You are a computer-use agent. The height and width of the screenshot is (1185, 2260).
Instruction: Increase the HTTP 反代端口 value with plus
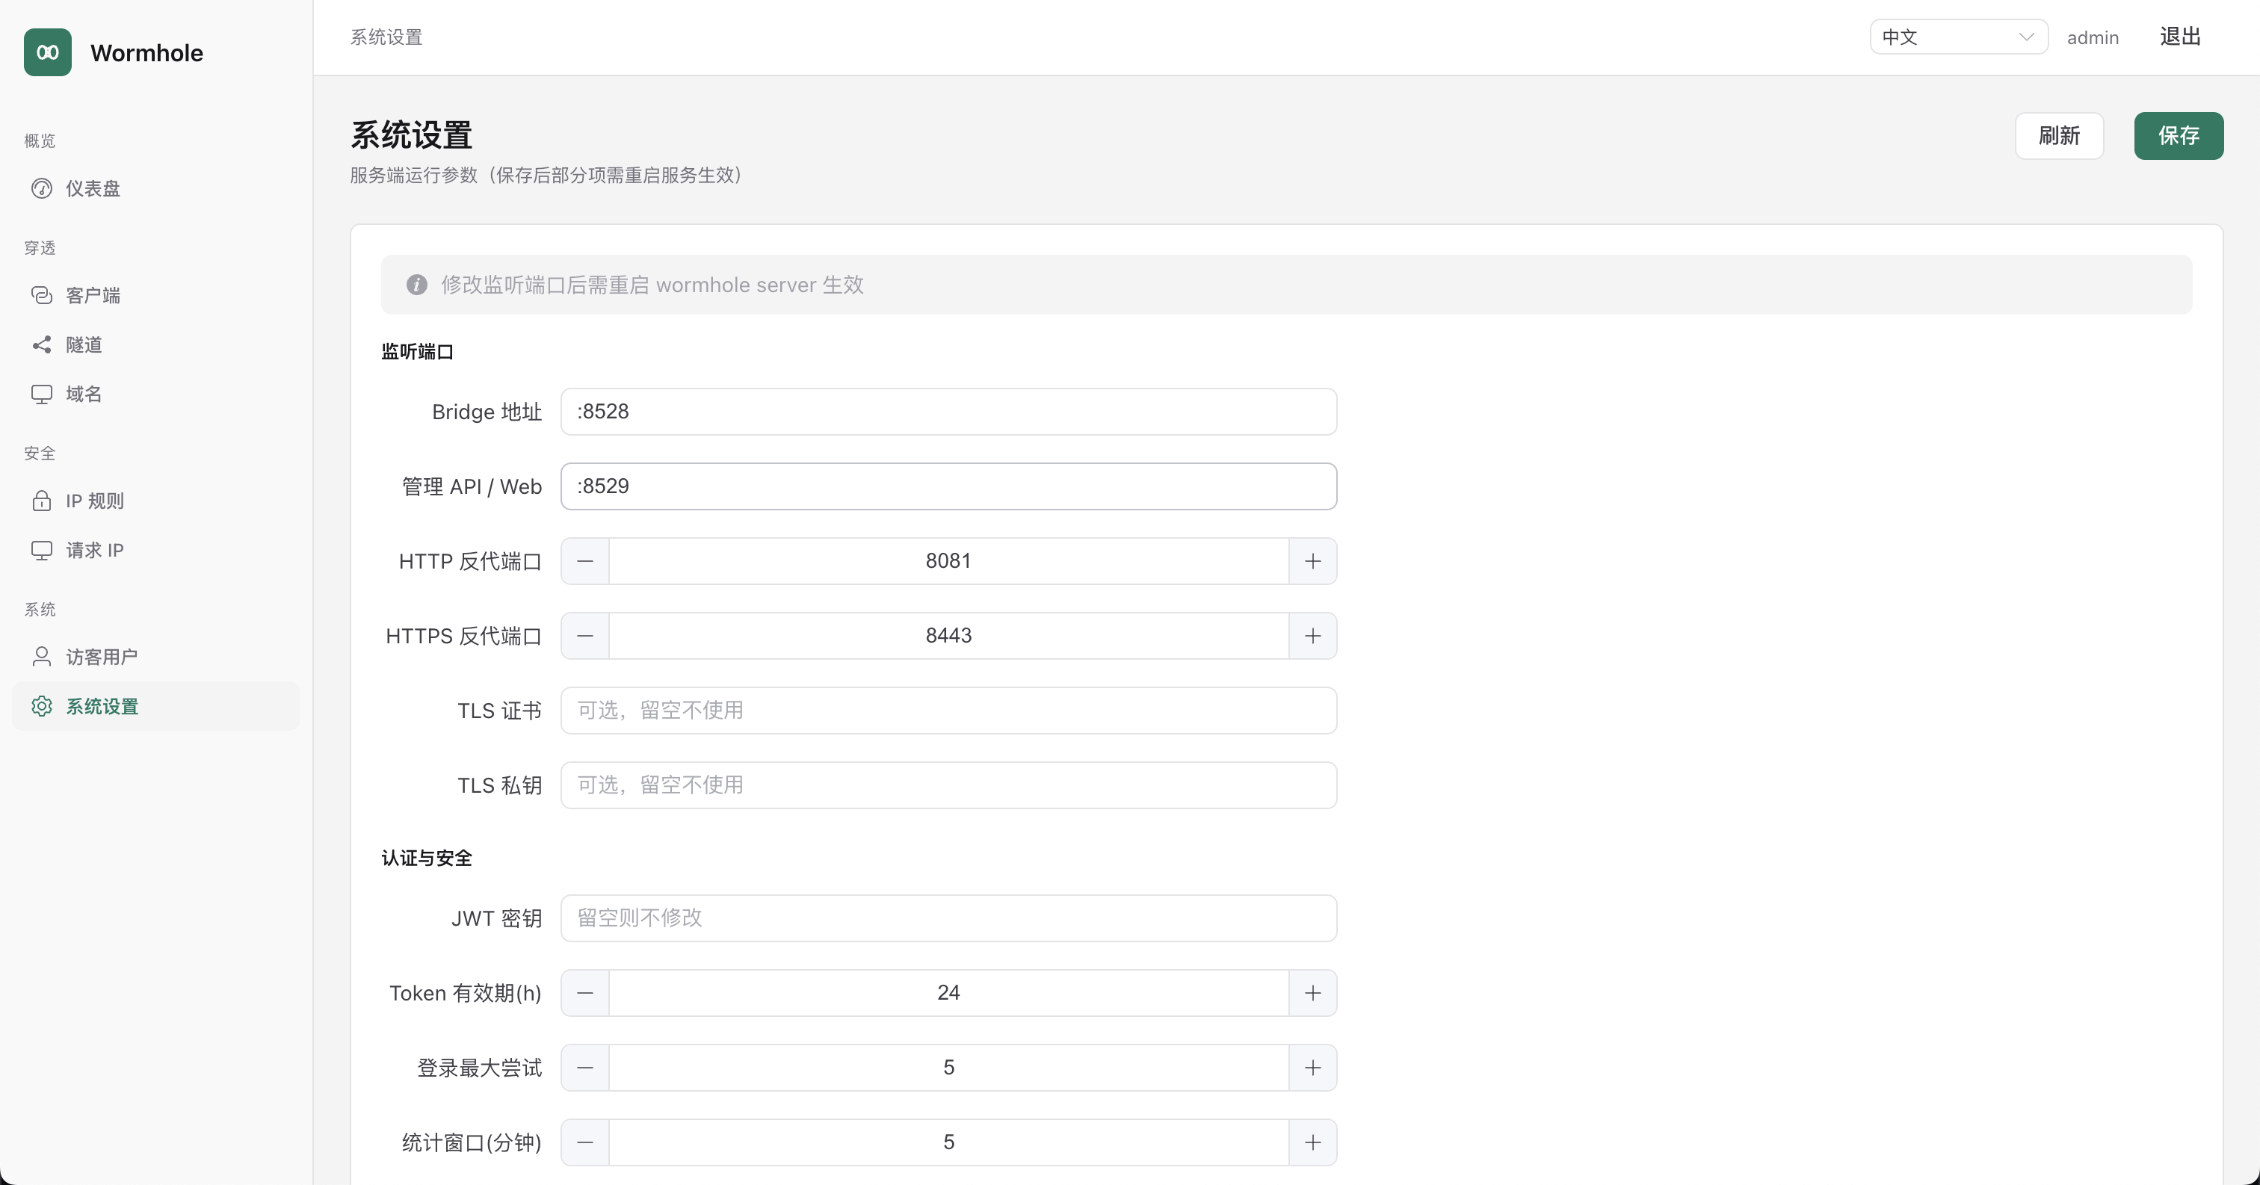click(x=1312, y=561)
